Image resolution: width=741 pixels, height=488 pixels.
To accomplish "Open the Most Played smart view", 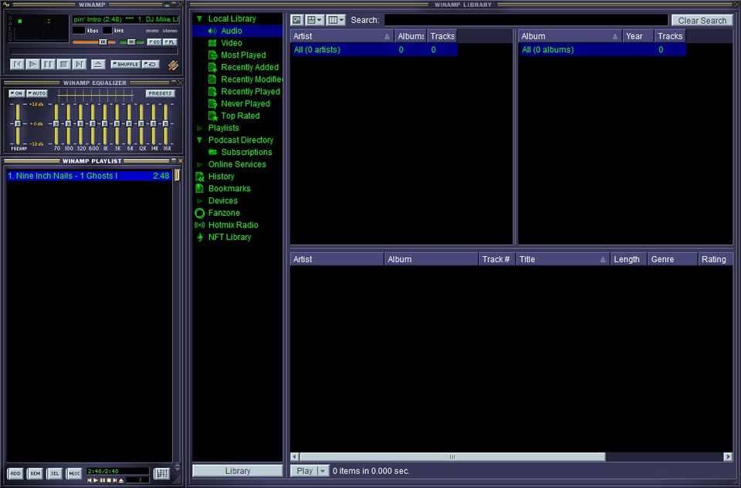I will pyautogui.click(x=243, y=56).
